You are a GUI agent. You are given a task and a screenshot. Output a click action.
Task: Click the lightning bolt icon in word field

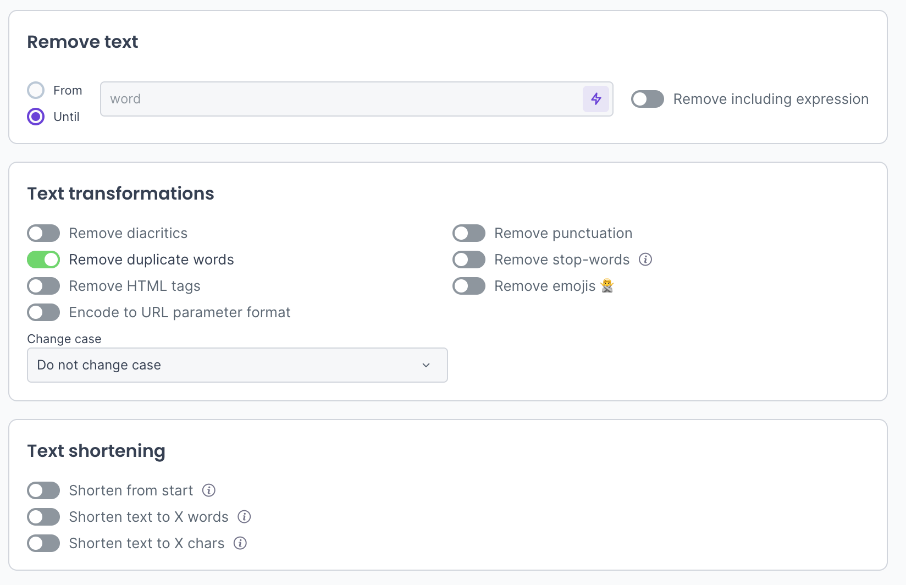coord(596,99)
